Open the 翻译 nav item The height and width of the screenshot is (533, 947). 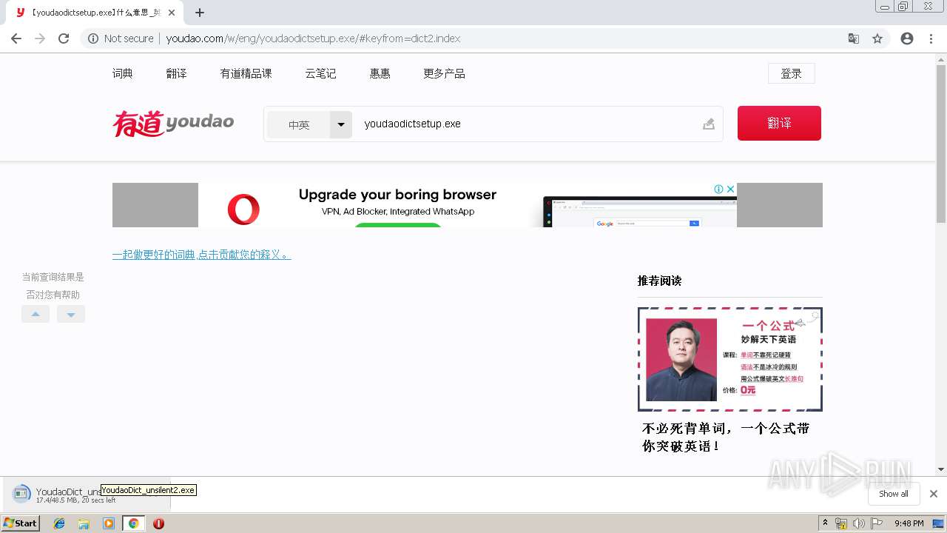177,73
